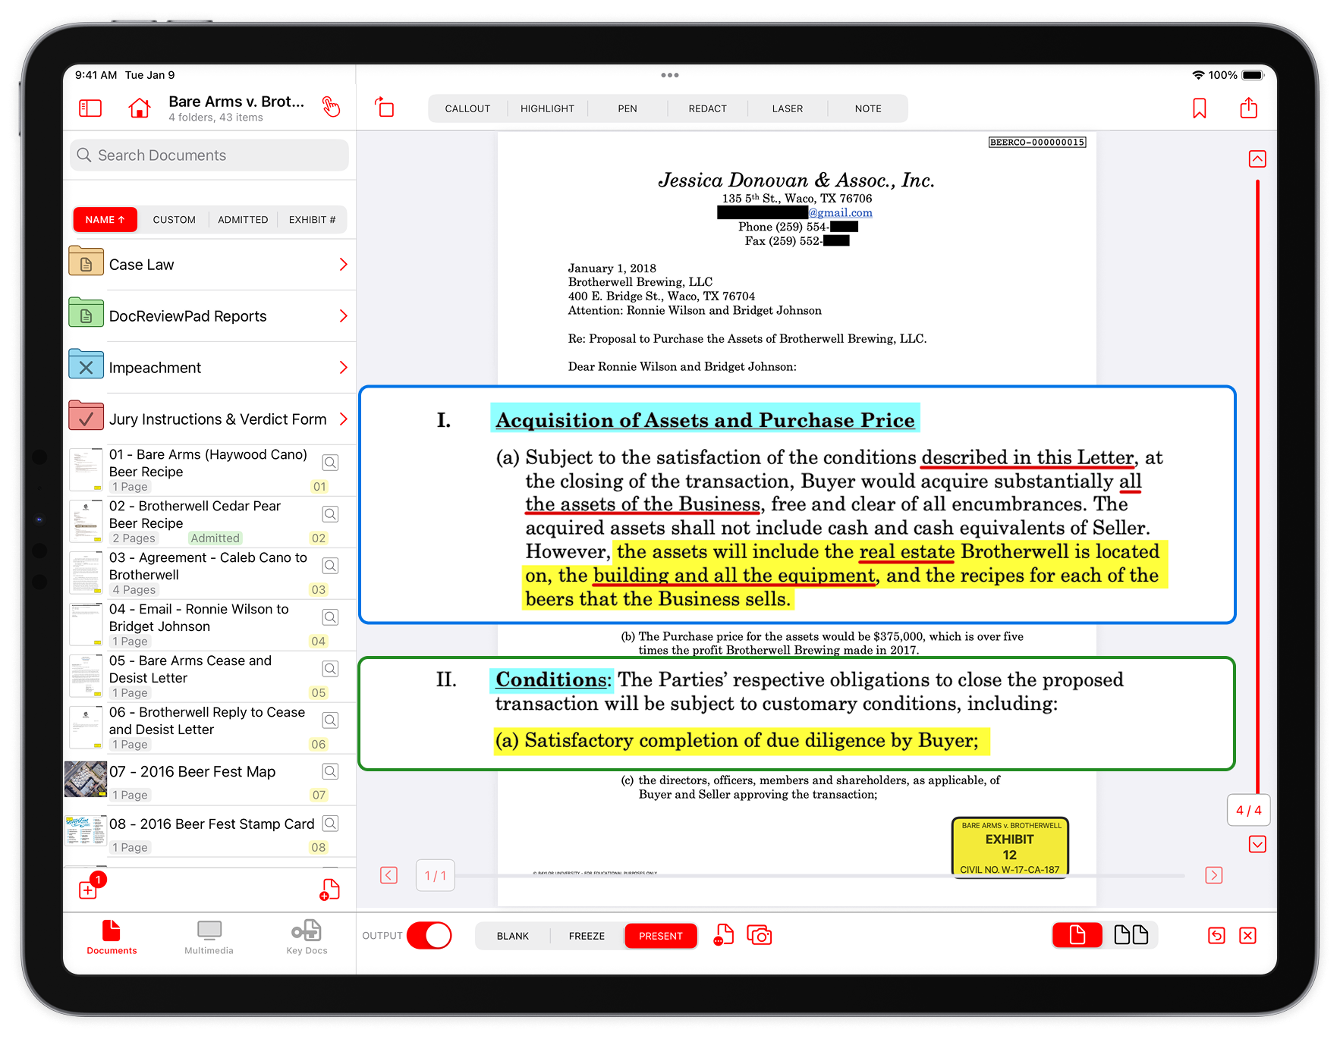The image size is (1340, 1042).
Task: Expand the Case Law folder
Action: [x=343, y=264]
